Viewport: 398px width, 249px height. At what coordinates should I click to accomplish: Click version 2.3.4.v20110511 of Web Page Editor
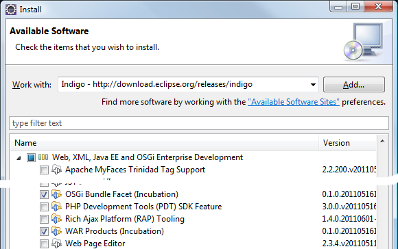point(349,244)
